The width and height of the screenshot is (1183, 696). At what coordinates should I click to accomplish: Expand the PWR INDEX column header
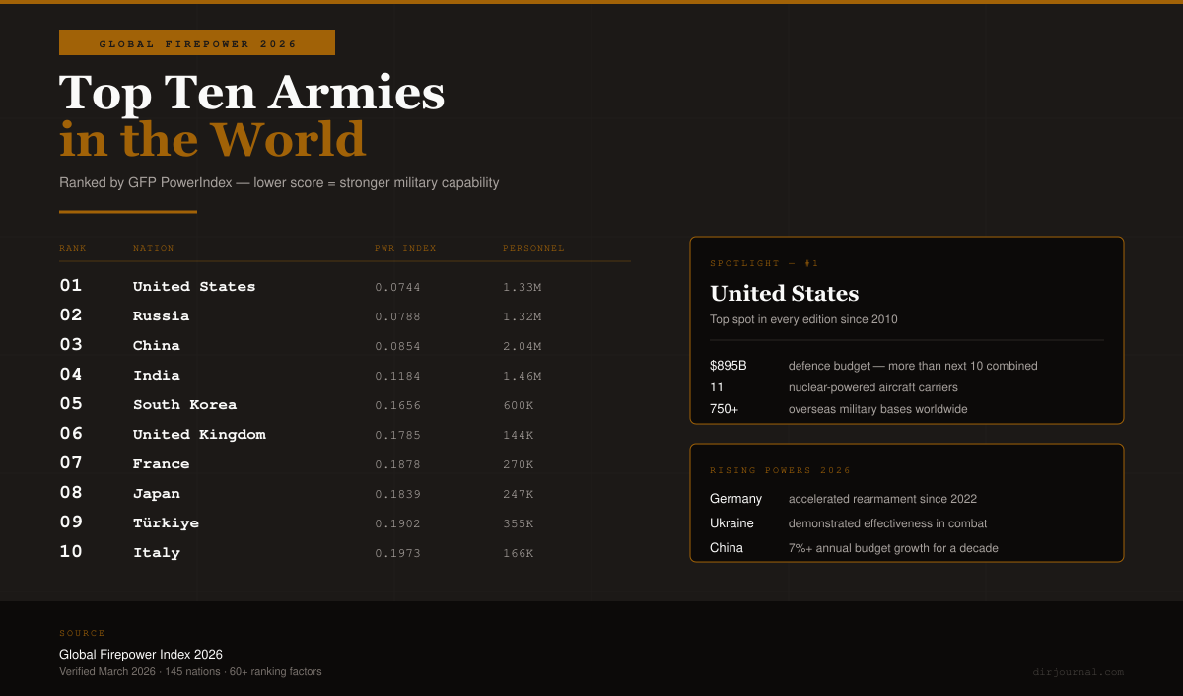[405, 248]
